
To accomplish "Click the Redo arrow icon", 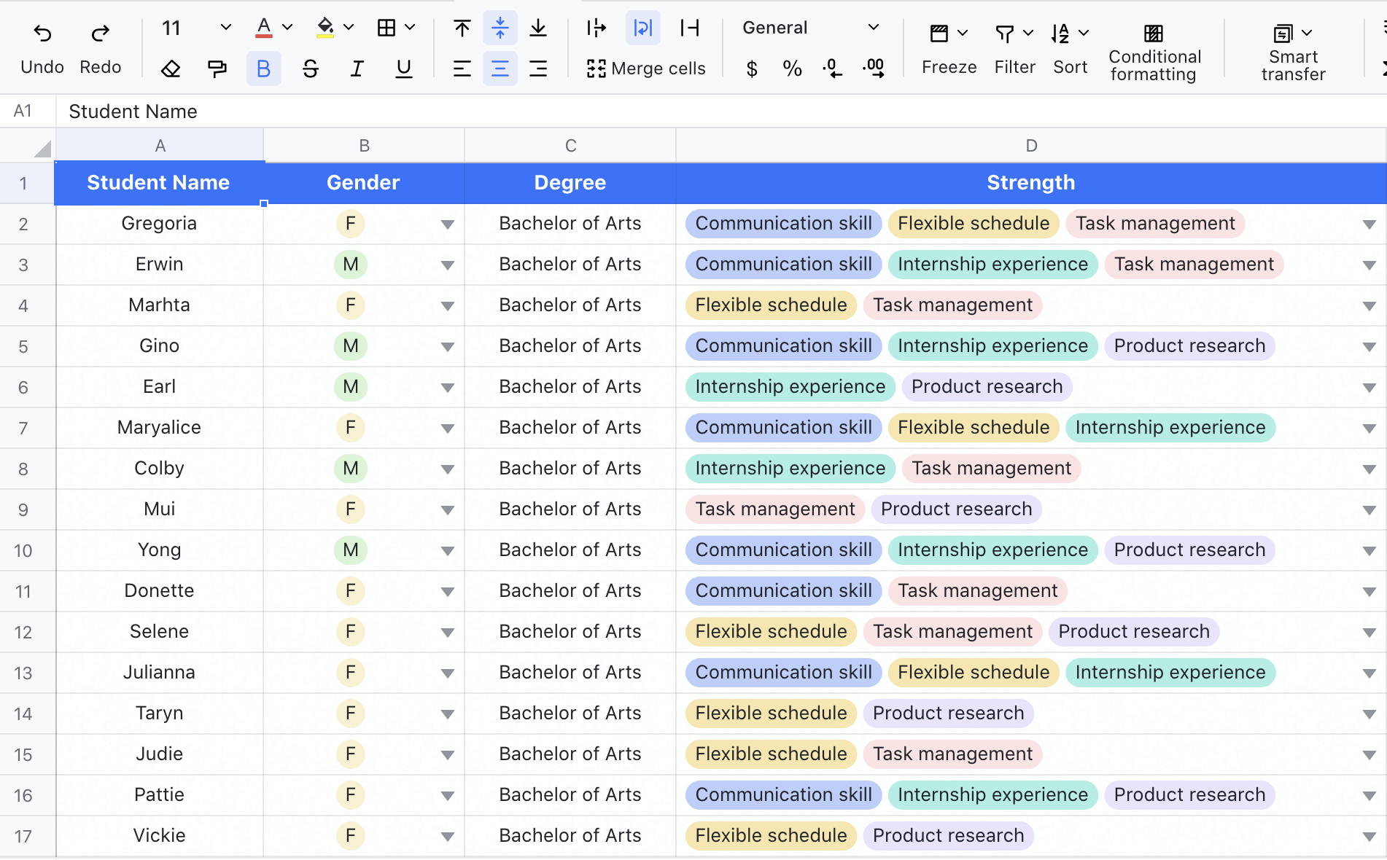I will pyautogui.click(x=100, y=34).
